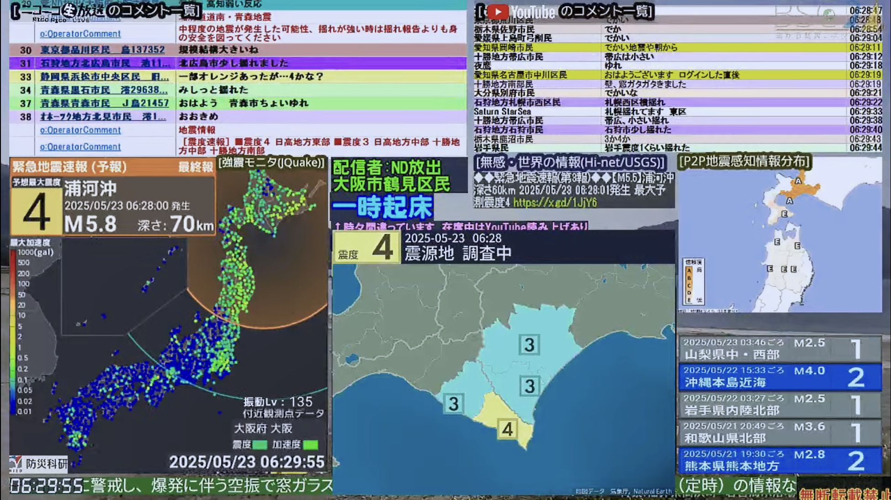Image resolution: width=891 pixels, height=500 pixels.
Task: Select the 岩手県内陸北部 M2.5 history entry
Action: [x=780, y=405]
